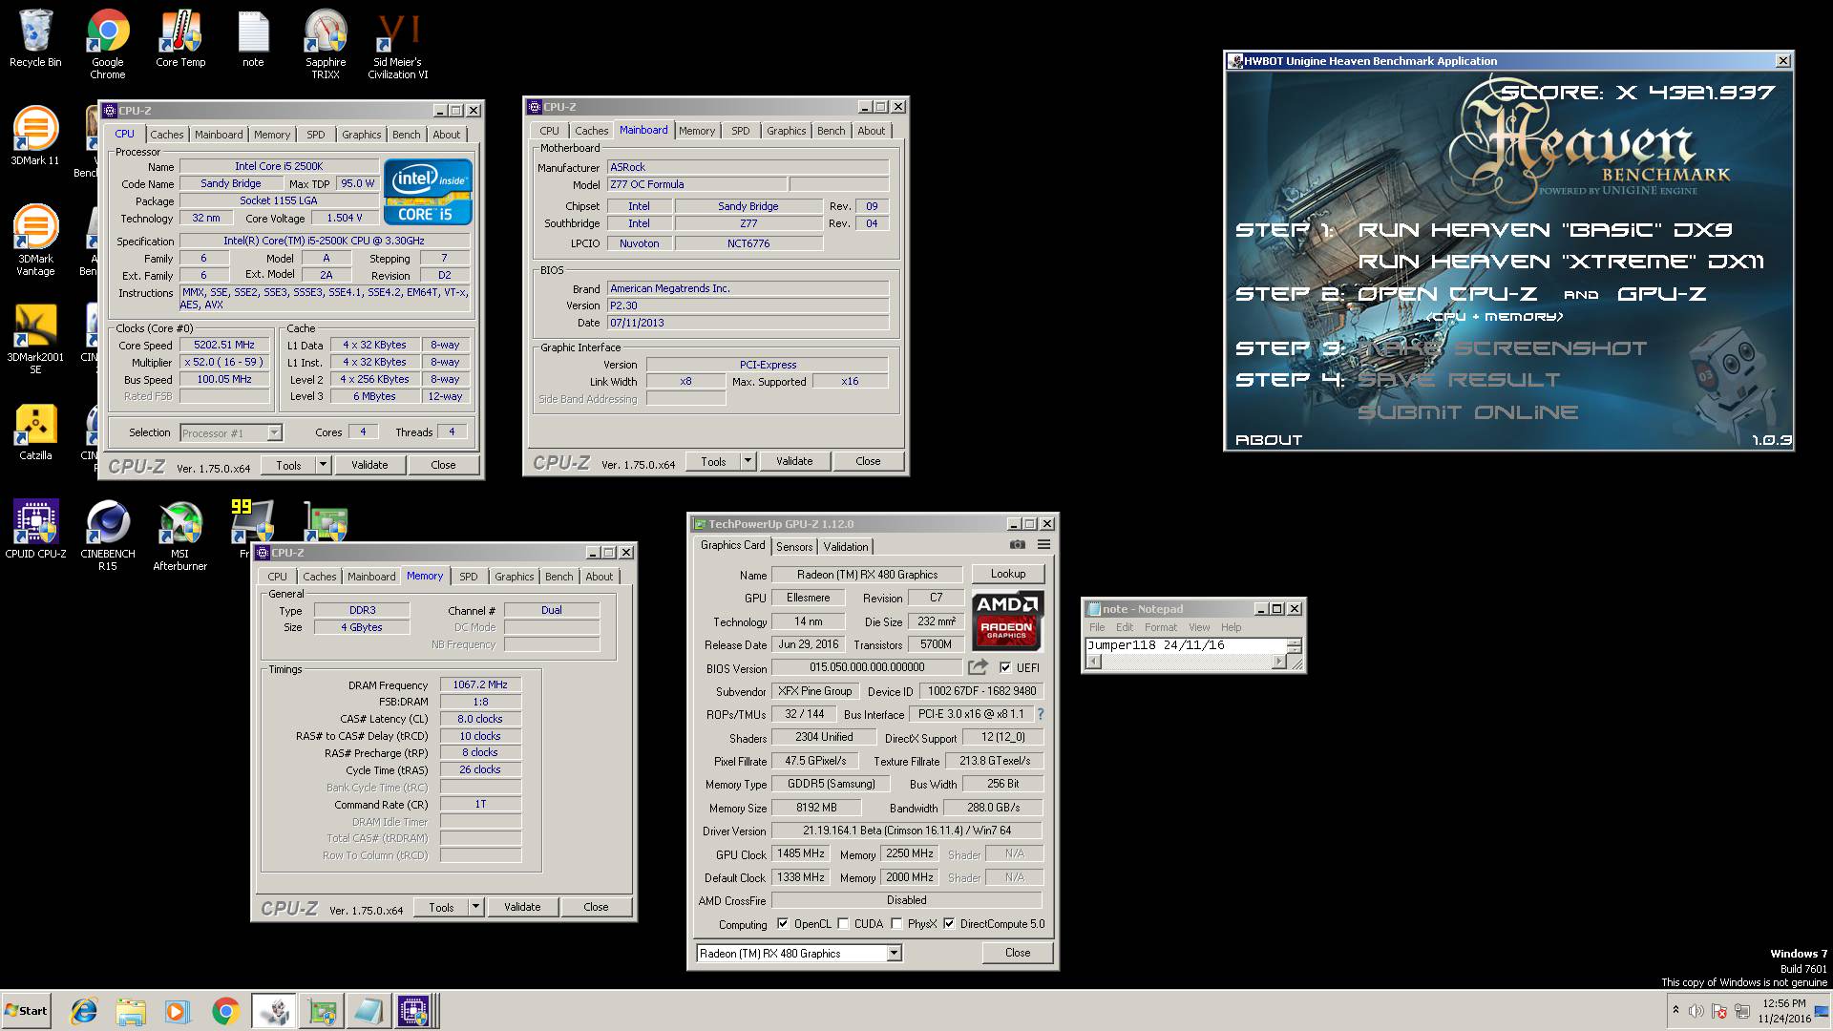Launch Sapphire TRIXX from desktop
The height and width of the screenshot is (1031, 1833).
click(x=326, y=44)
